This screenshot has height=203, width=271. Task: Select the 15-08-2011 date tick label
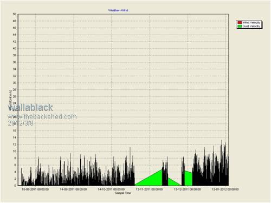click(35, 189)
